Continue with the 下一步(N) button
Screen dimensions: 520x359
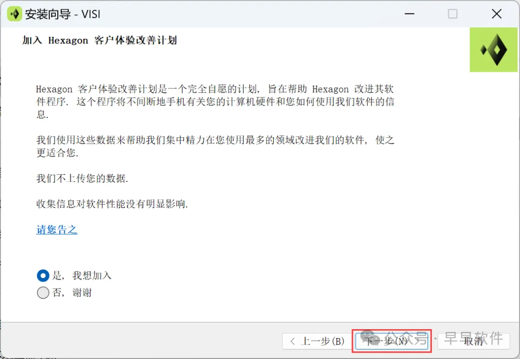point(391,341)
